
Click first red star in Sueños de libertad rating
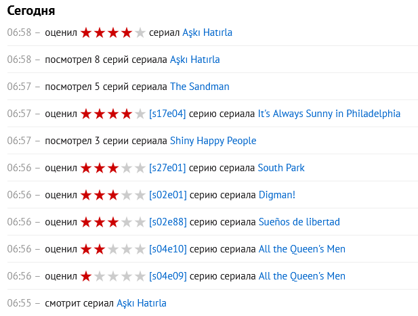[x=86, y=223]
